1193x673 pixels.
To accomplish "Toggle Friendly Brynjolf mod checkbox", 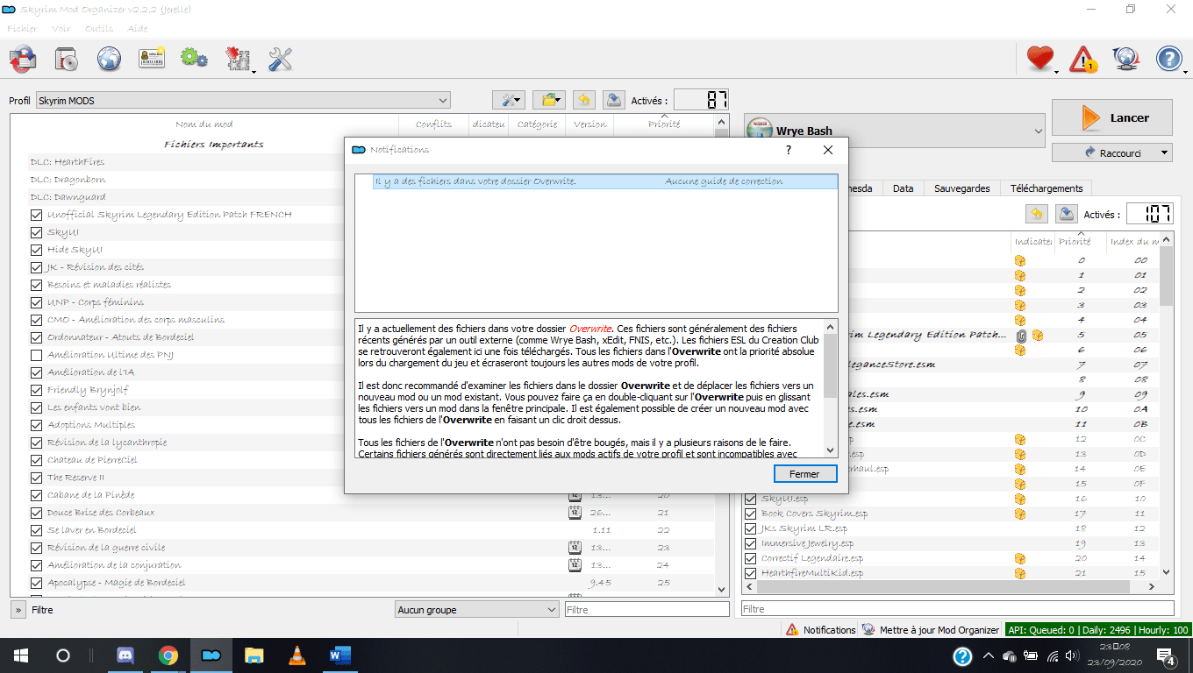I will tap(36, 390).
